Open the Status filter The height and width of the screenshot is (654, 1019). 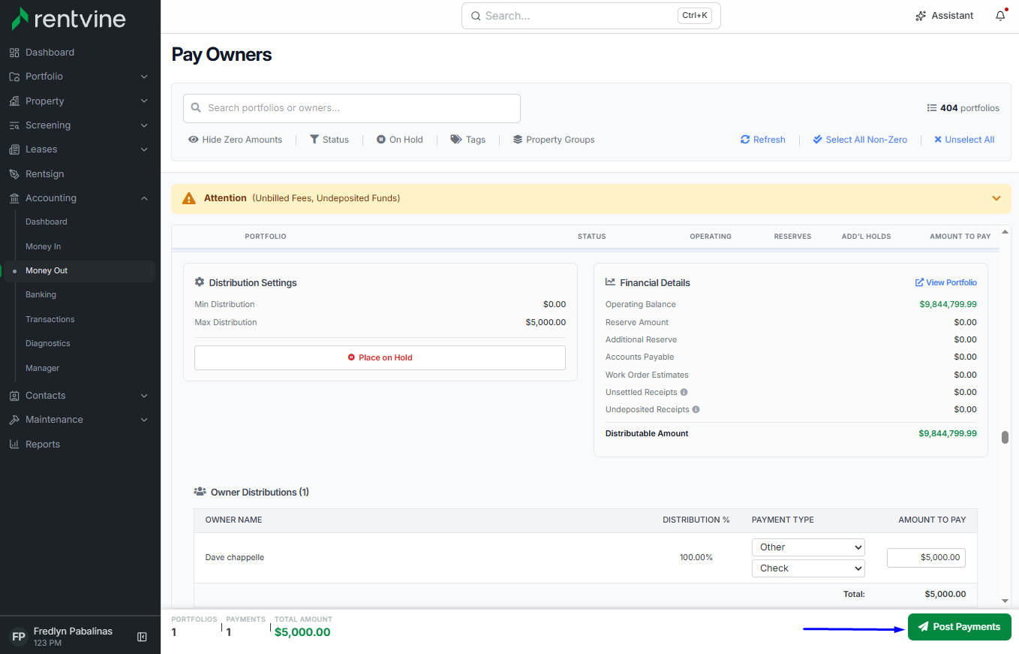point(329,140)
